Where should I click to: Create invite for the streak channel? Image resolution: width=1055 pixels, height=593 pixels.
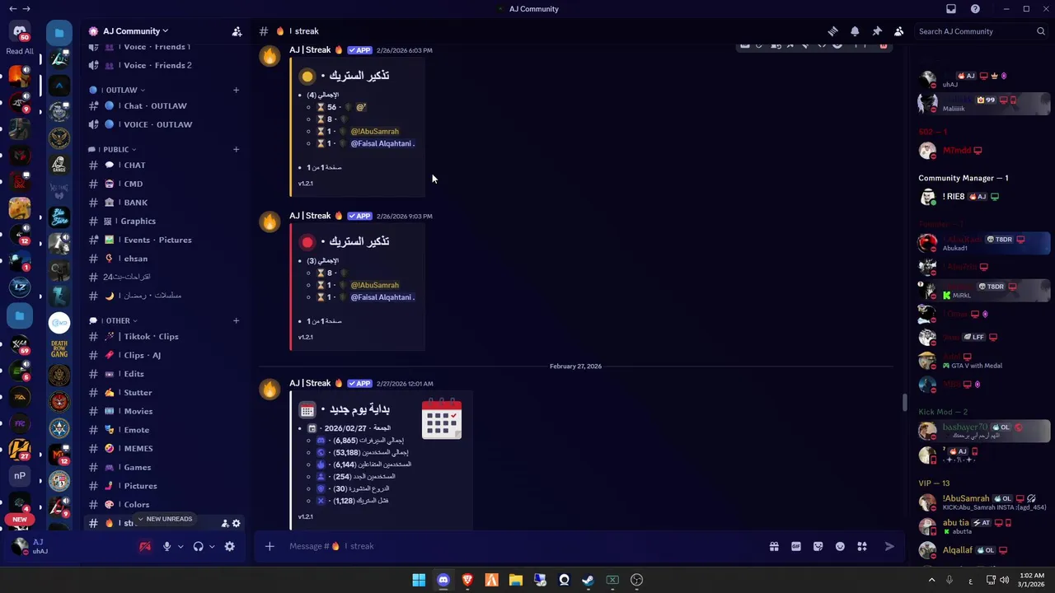click(x=224, y=523)
